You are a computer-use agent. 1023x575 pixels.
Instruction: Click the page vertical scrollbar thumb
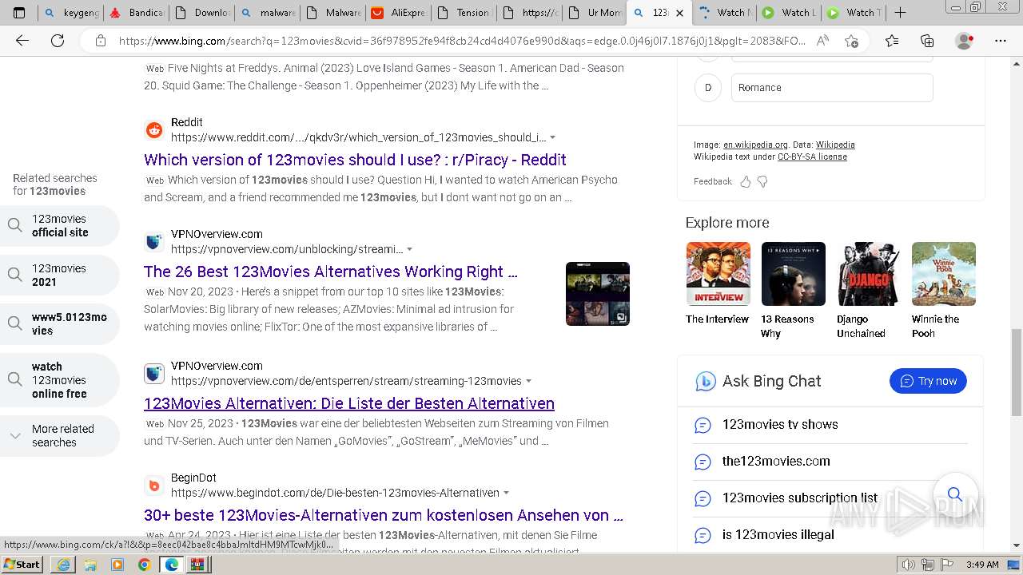click(1016, 372)
